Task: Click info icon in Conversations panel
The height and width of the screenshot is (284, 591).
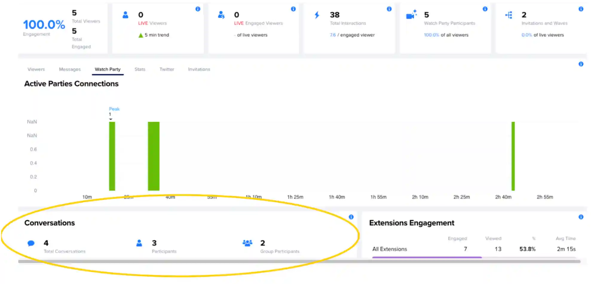Action: [x=351, y=217]
